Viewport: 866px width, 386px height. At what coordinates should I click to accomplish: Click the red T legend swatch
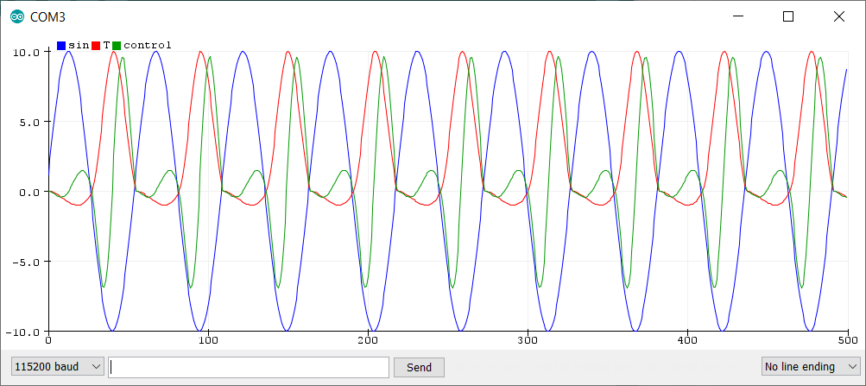[97, 45]
